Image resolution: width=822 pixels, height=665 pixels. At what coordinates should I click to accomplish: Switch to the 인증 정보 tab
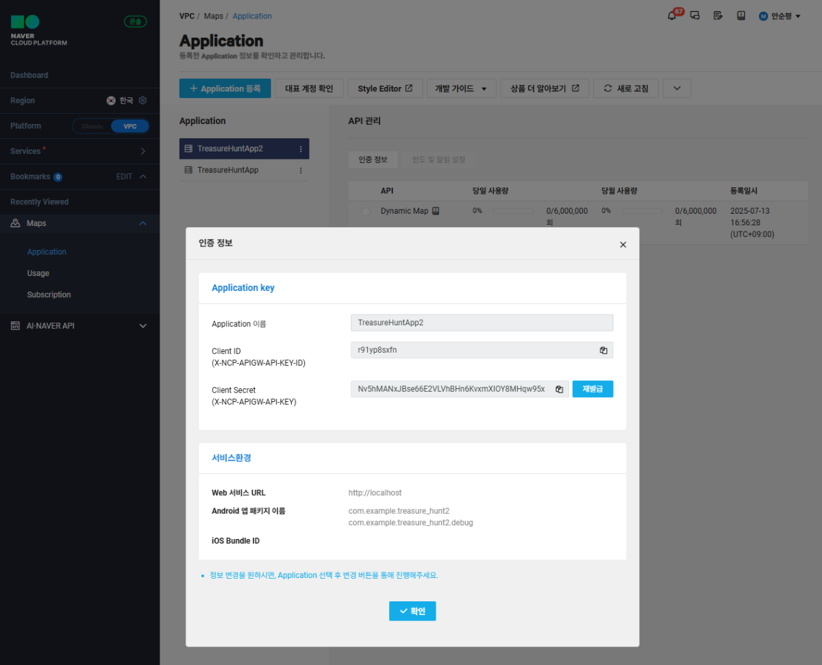(373, 159)
